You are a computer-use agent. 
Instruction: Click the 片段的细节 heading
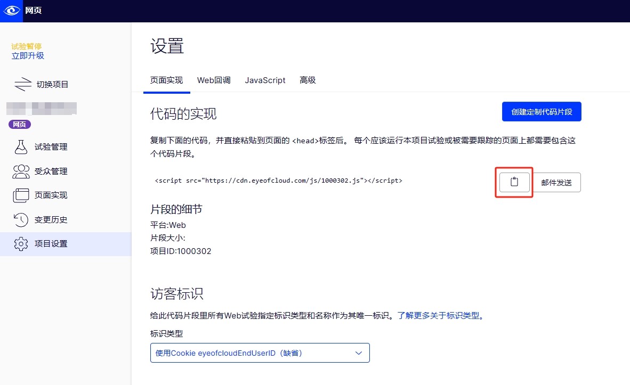(x=176, y=209)
